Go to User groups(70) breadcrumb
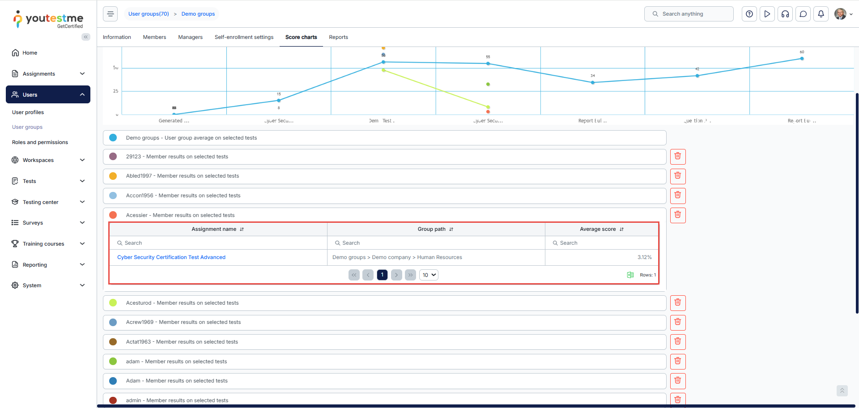 (149, 14)
